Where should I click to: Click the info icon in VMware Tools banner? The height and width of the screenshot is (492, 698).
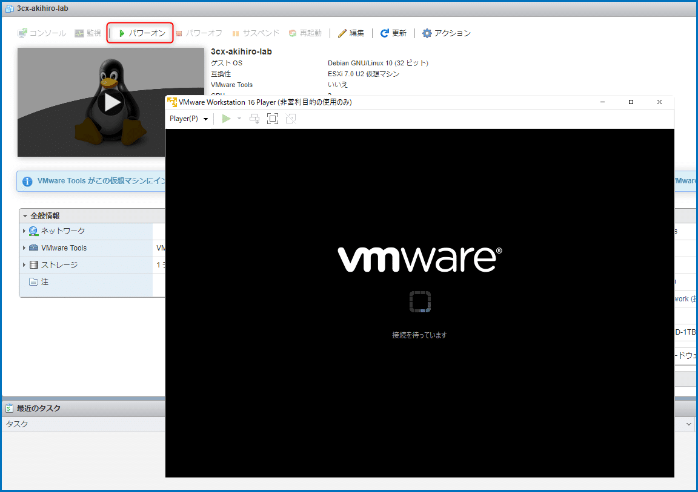click(x=27, y=182)
